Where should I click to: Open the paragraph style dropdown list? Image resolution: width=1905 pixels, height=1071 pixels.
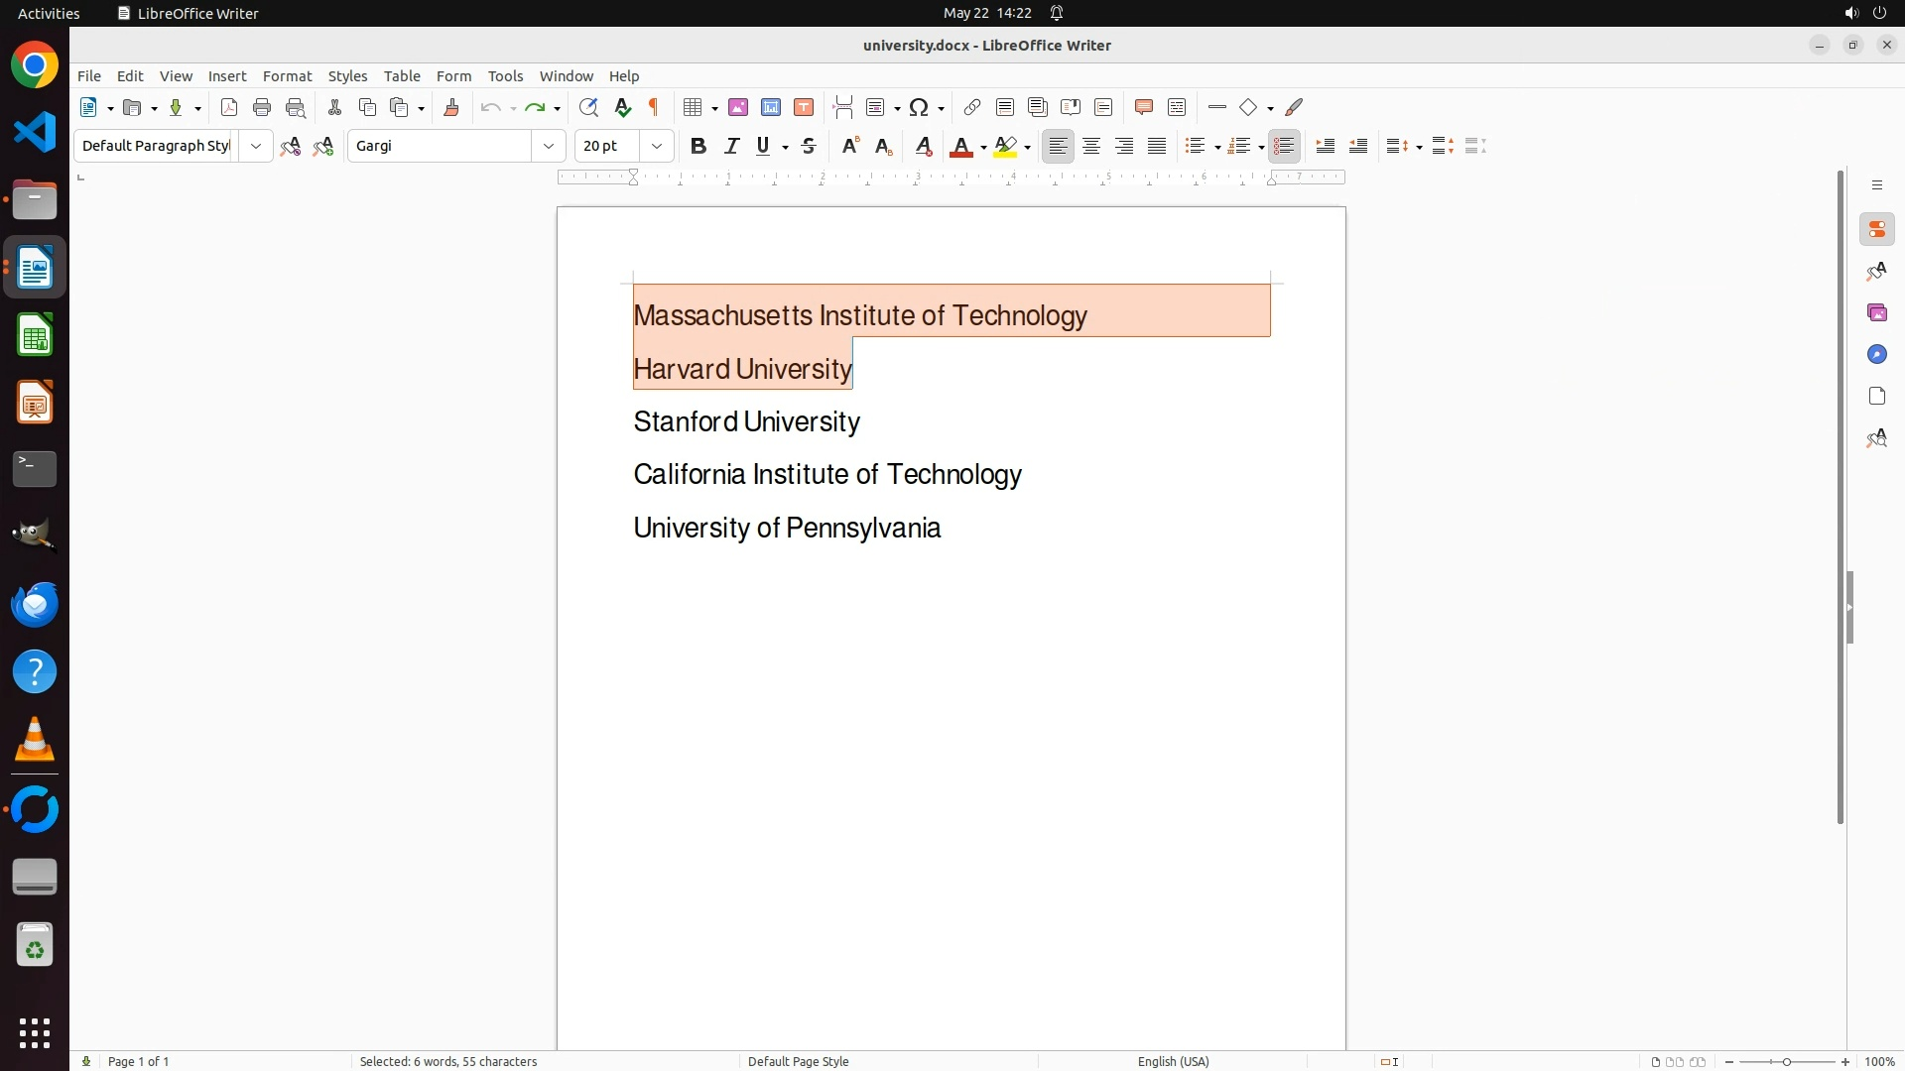pos(256,146)
